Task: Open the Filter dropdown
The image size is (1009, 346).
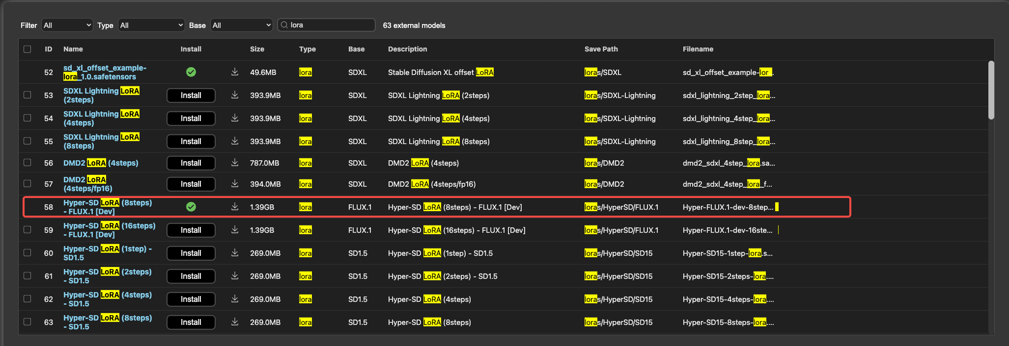Action: point(67,25)
